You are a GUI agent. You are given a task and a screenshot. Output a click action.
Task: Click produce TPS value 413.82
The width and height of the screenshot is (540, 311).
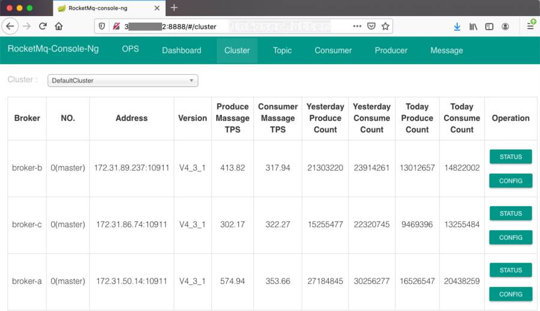click(x=232, y=168)
